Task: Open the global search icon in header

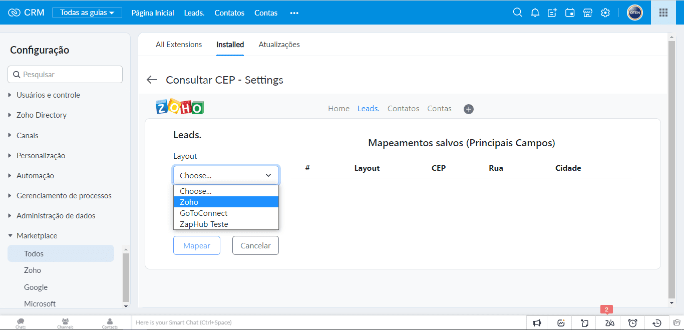Action: pos(517,13)
